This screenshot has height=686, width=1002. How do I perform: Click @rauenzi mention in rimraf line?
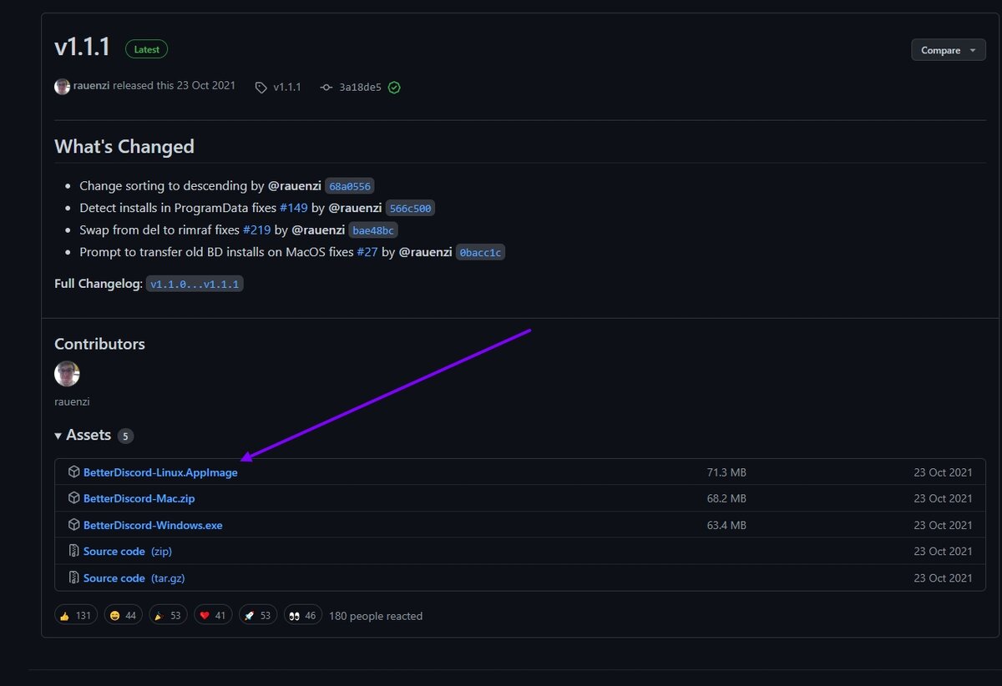coord(318,230)
